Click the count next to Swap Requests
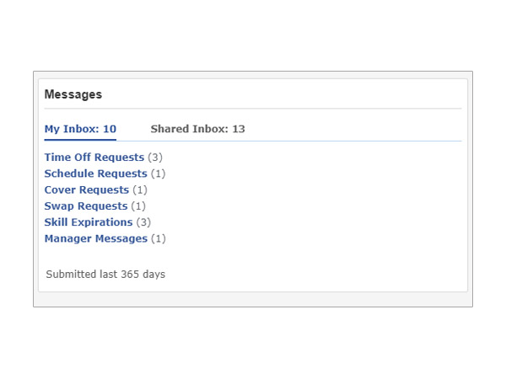Image resolution: width=506 pixels, height=379 pixels. click(138, 206)
